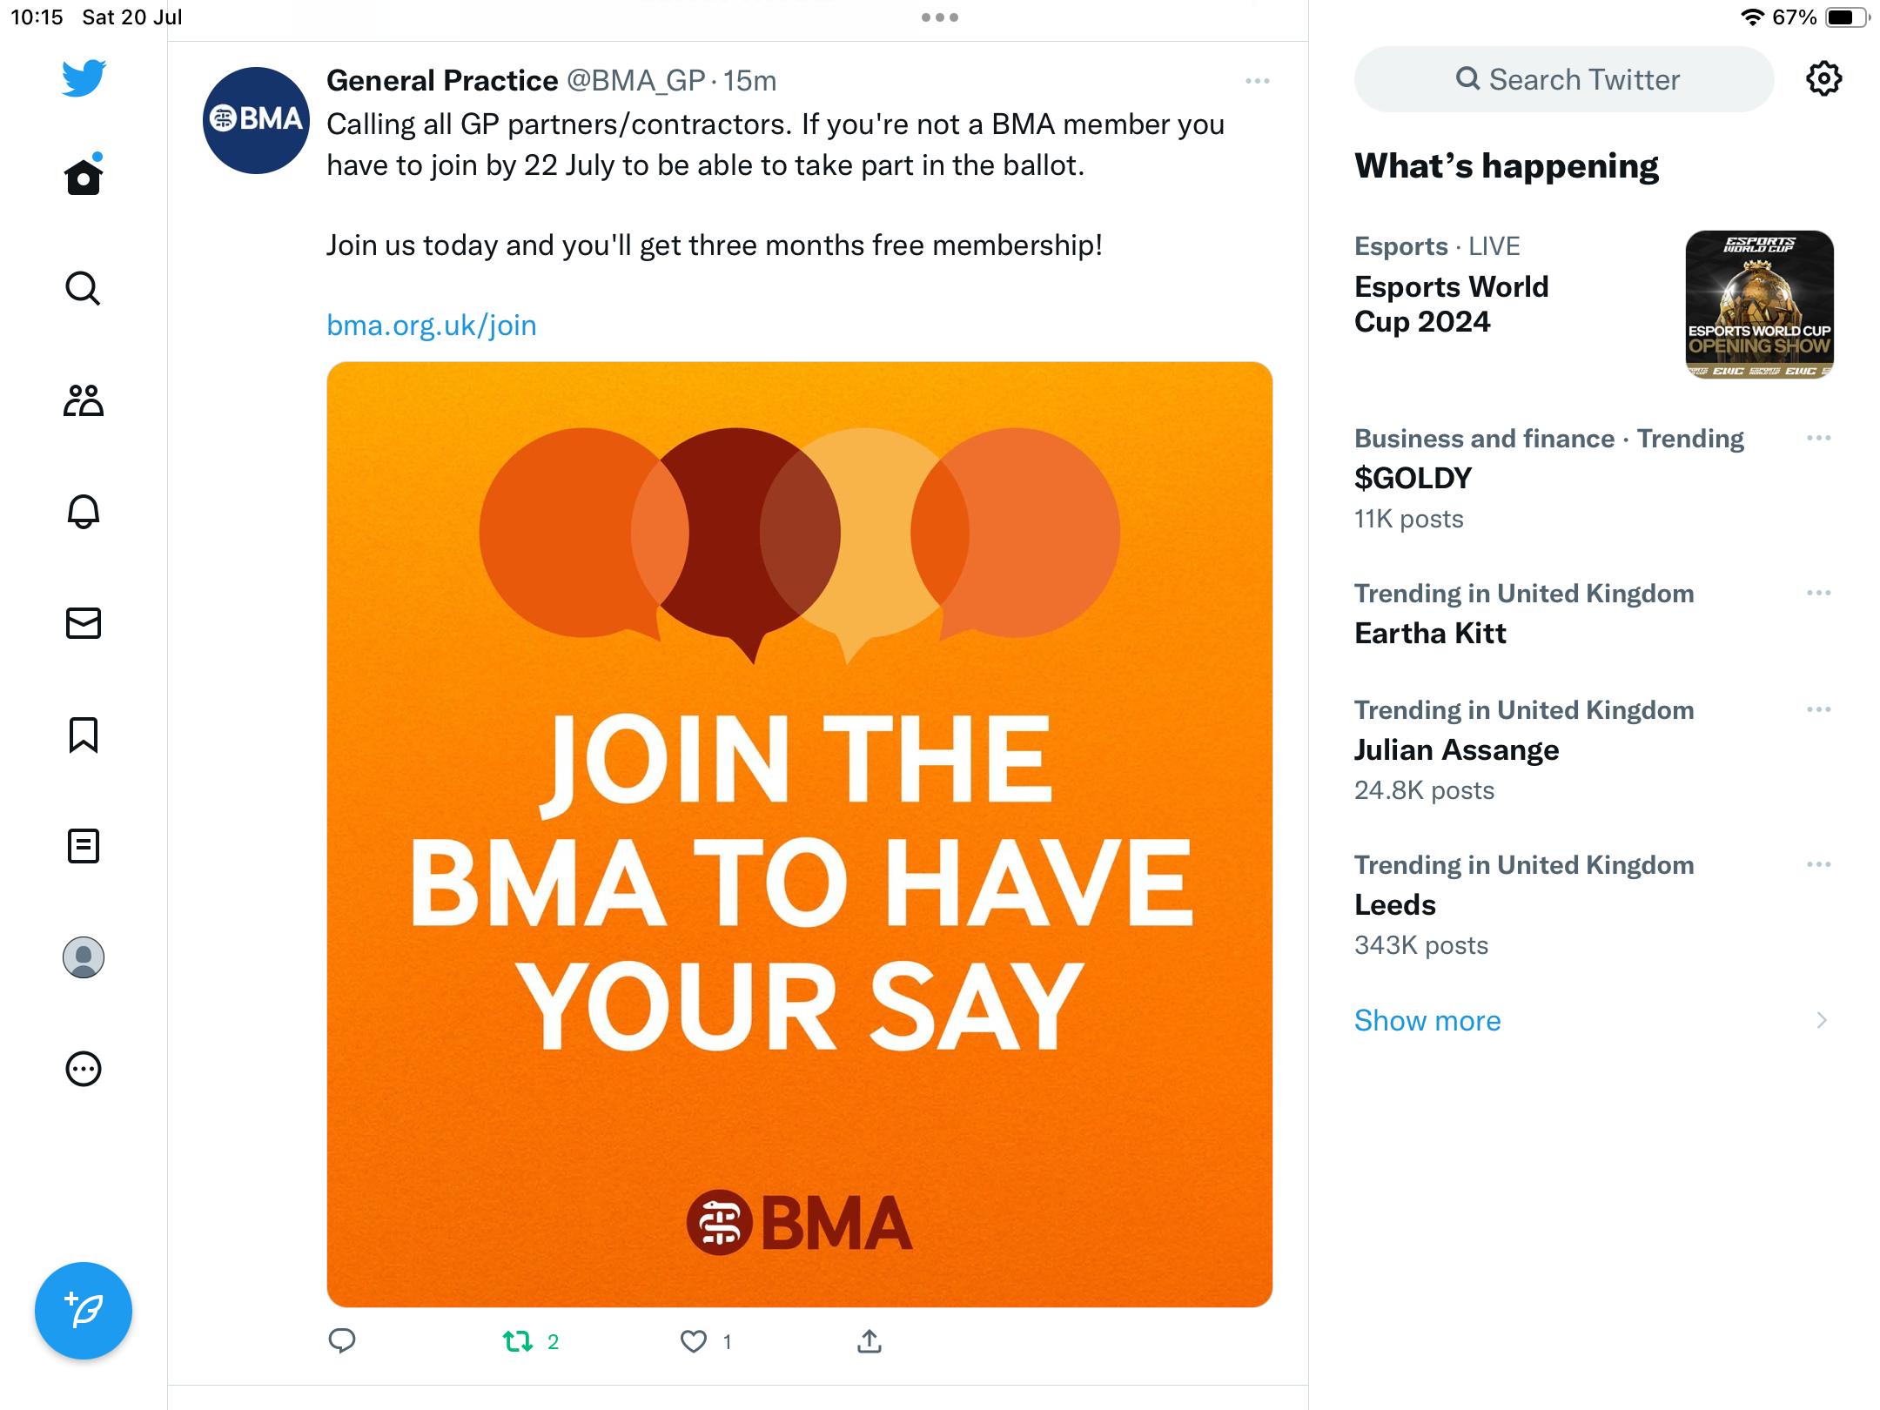Open options menu for Eartha Kitt trend

click(x=1818, y=593)
